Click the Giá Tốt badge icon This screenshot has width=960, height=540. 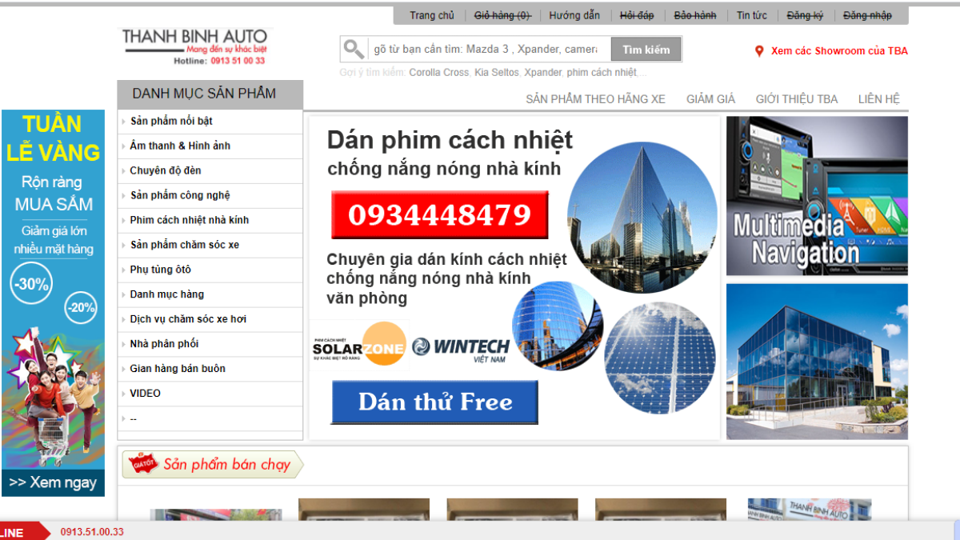(139, 465)
